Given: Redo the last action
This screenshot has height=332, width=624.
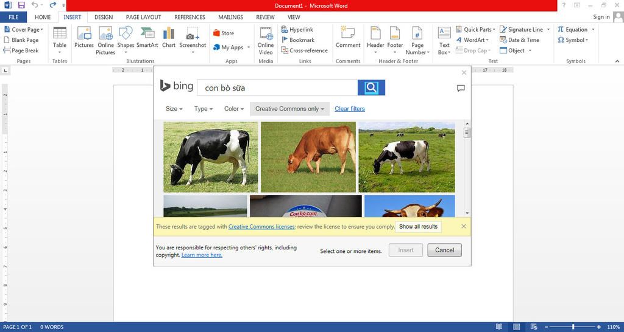Looking at the screenshot, I should click(52, 5).
